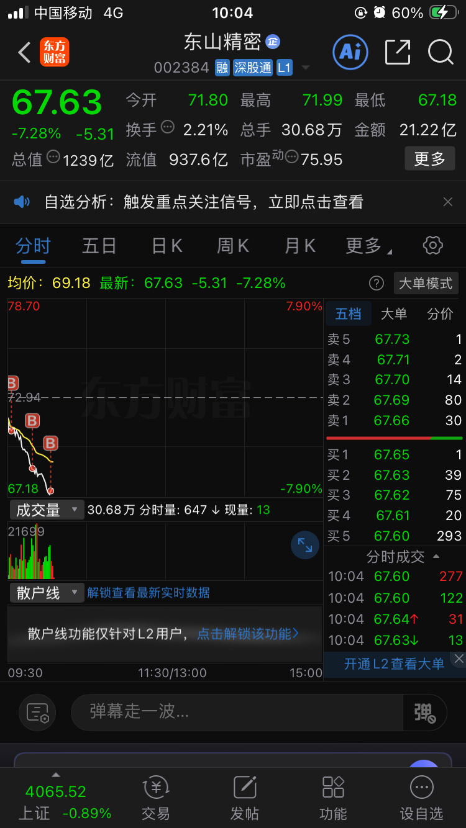The image size is (466, 828).
Task: Toggle 大单模式 button
Action: pyautogui.click(x=426, y=283)
